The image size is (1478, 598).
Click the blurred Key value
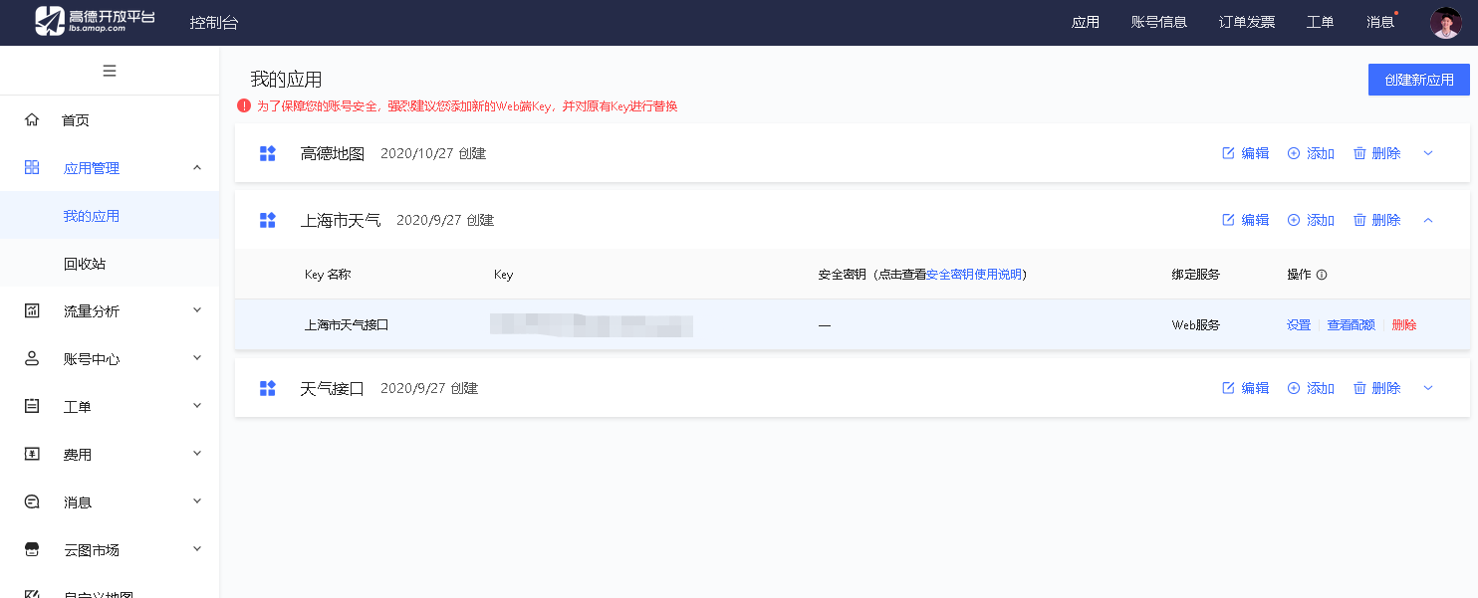(x=592, y=325)
